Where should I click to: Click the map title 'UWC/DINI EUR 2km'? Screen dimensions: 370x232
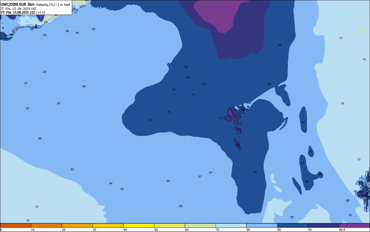18,4
